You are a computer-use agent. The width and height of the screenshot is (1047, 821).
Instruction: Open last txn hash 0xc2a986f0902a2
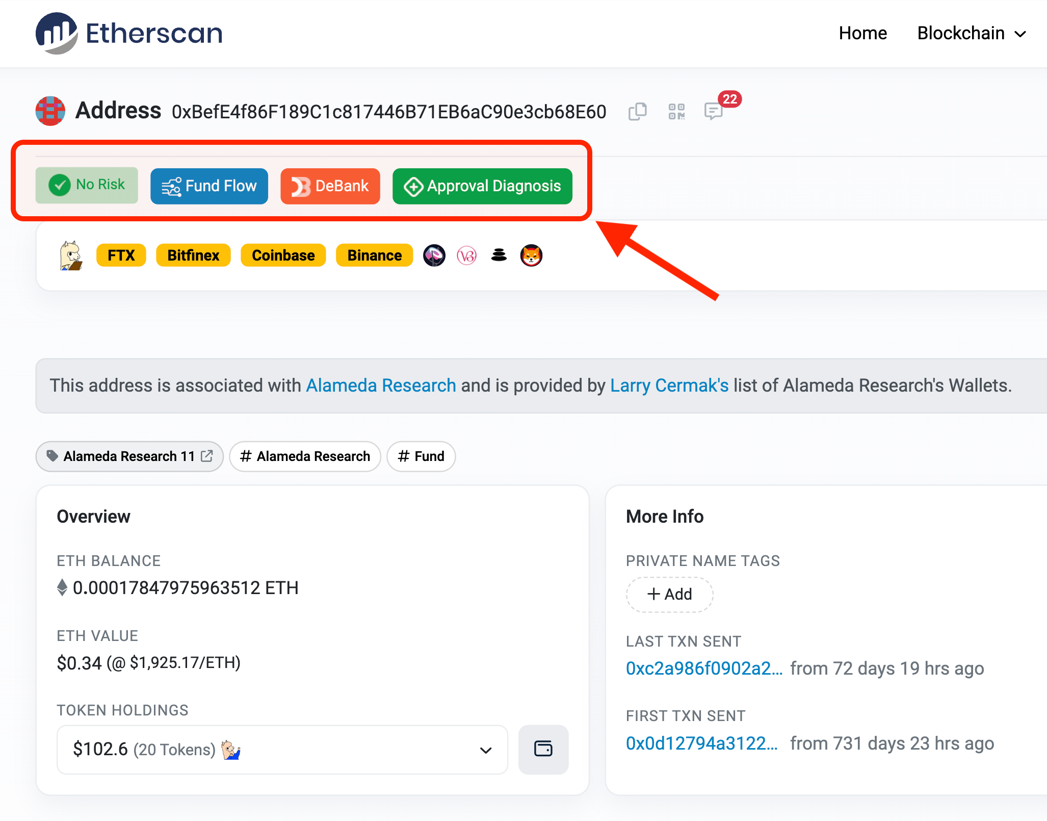click(703, 668)
